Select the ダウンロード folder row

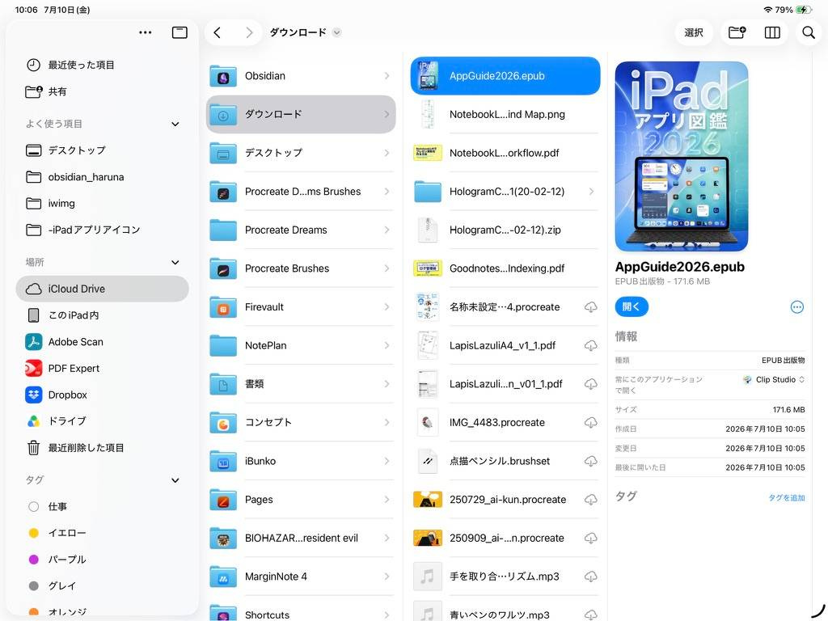[x=301, y=114]
